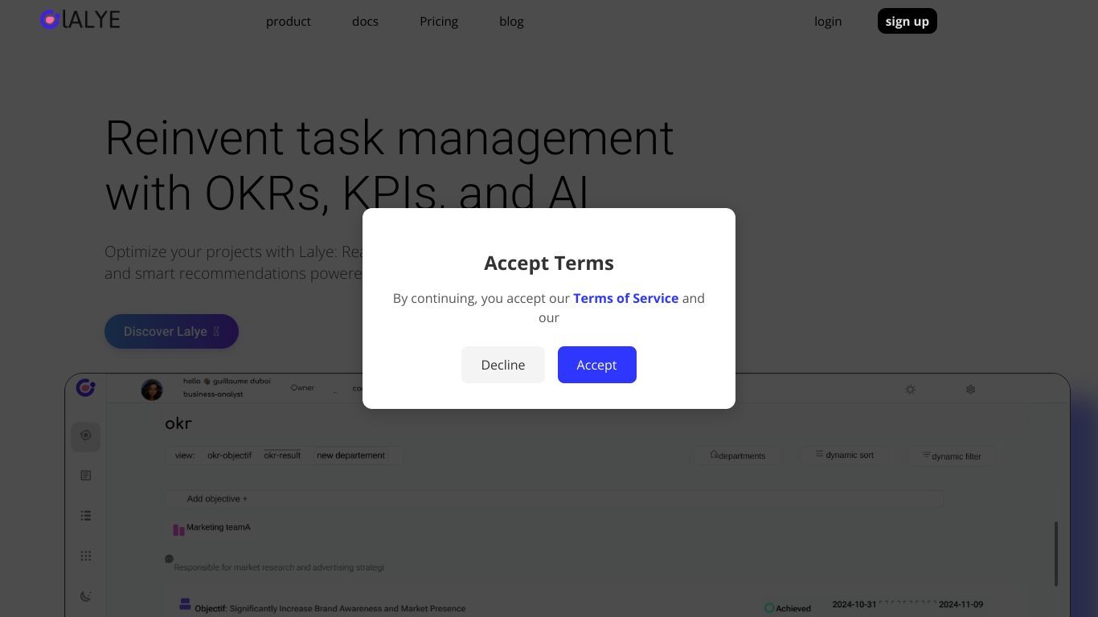The height and width of the screenshot is (617, 1098).
Task: Click the Responsible for market research description
Action: pyautogui.click(x=279, y=567)
